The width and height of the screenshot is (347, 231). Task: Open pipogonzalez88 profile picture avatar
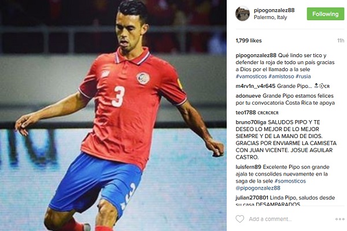pyautogui.click(x=242, y=14)
